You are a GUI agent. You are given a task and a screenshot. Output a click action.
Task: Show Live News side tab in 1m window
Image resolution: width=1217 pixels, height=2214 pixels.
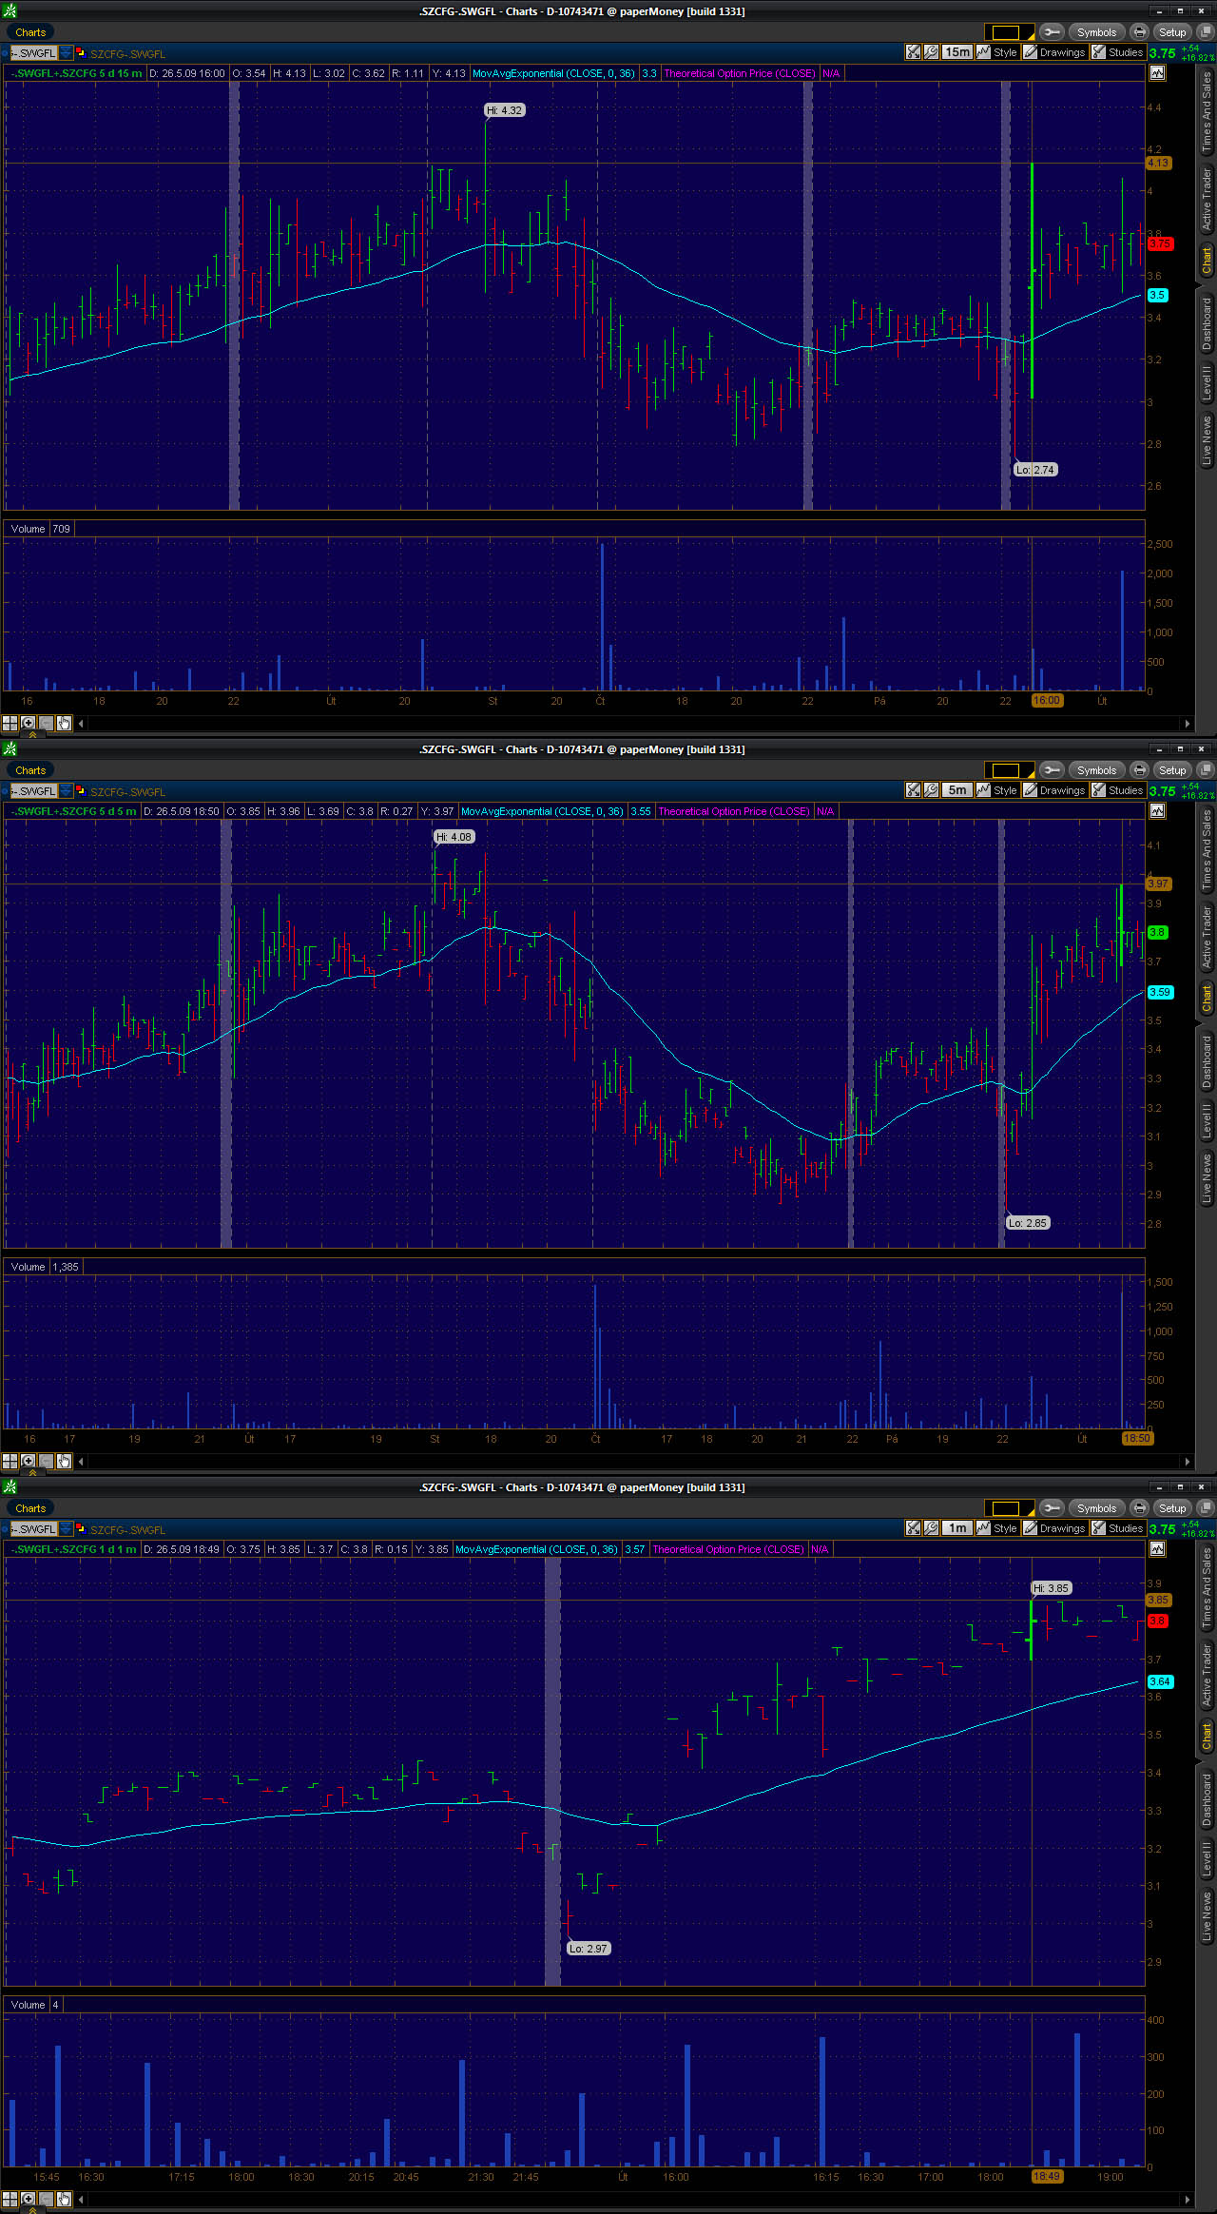point(1207,1916)
